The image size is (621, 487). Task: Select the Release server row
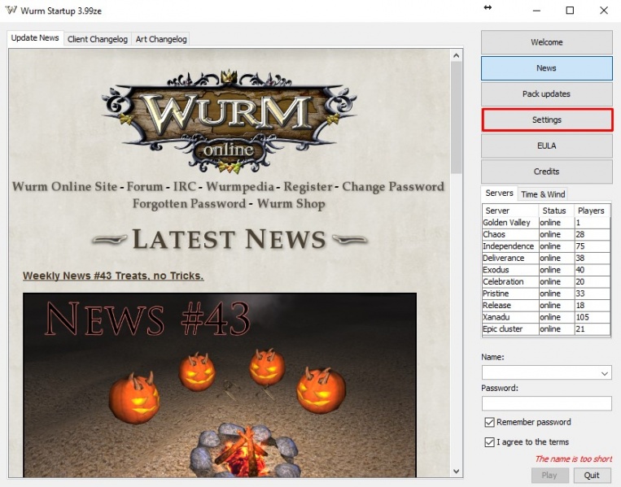pyautogui.click(x=546, y=306)
